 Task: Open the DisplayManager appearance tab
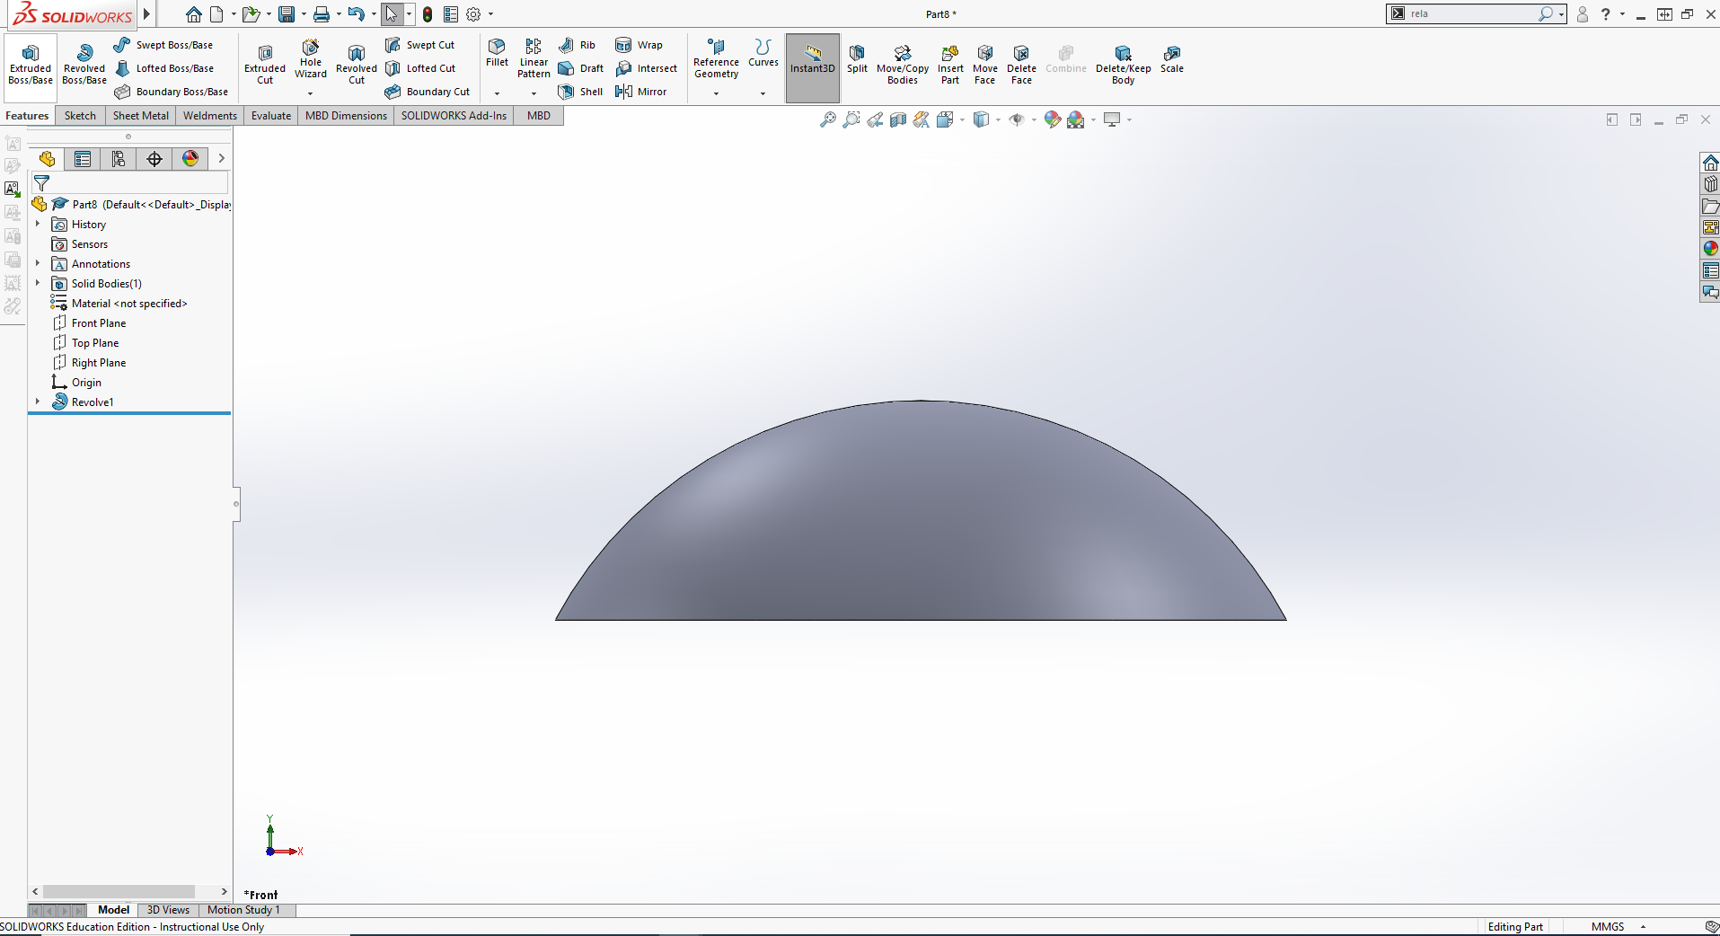tap(190, 159)
